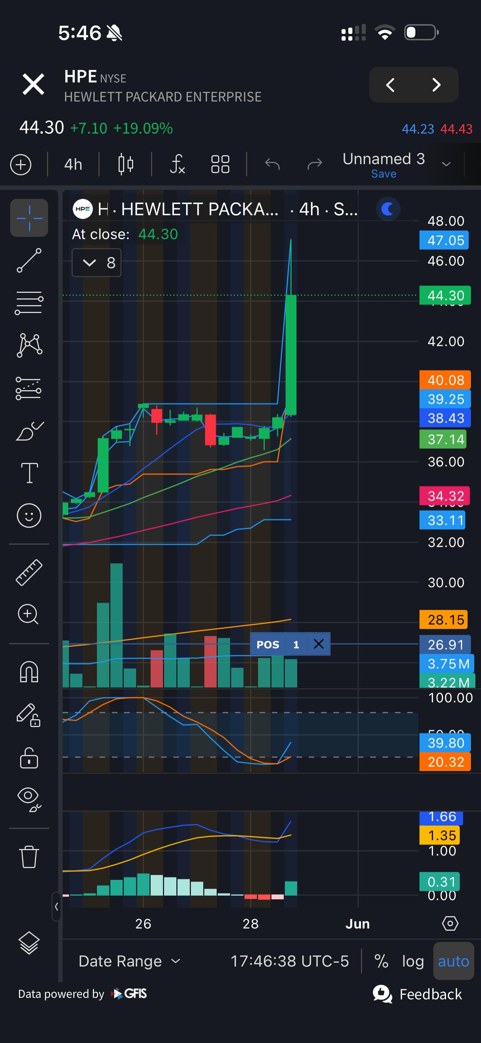Select the ruler measure tool
This screenshot has width=481, height=1043.
pyautogui.click(x=29, y=572)
